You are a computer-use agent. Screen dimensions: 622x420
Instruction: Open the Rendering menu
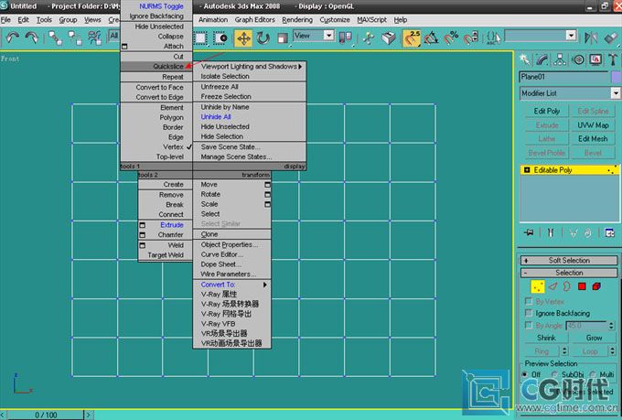296,19
